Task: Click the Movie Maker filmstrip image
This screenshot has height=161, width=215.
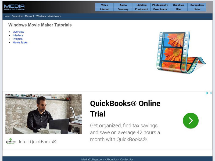Action: 181,52
